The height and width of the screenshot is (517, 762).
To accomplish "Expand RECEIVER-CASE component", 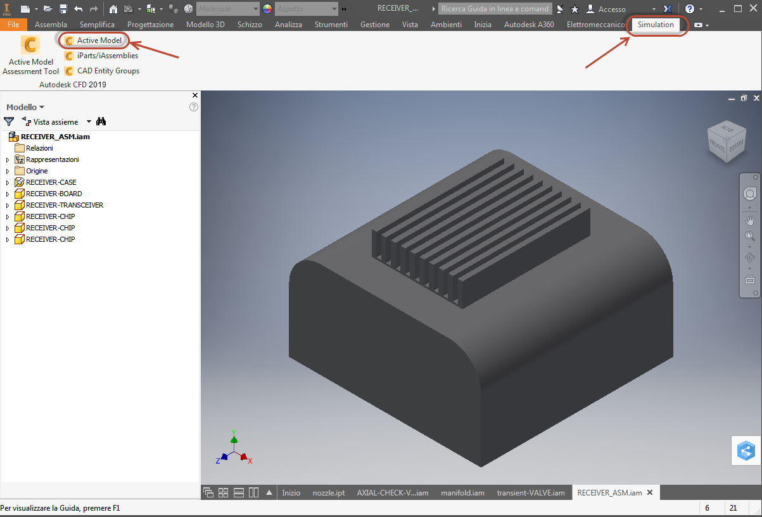I will tap(8, 182).
